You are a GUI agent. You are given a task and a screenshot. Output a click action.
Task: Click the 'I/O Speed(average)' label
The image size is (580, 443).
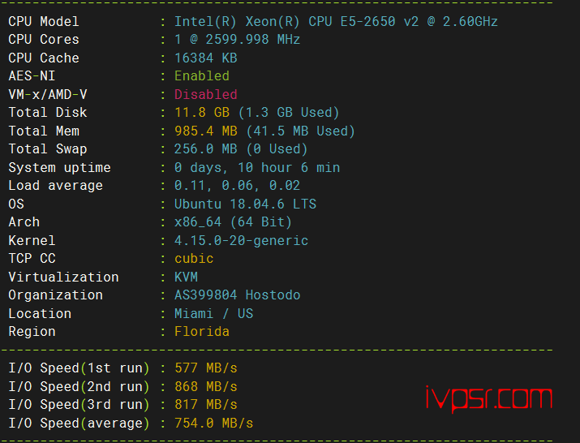click(x=79, y=423)
